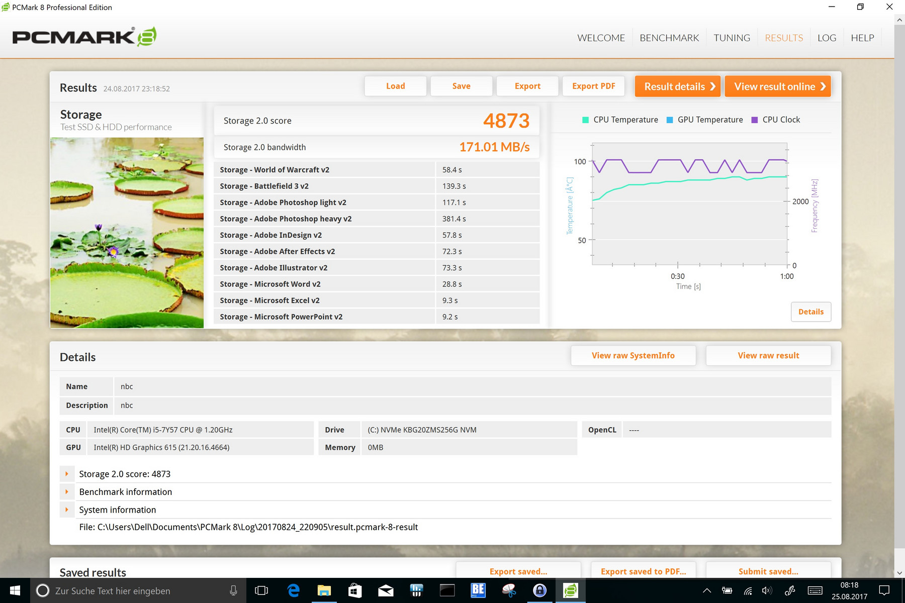
Task: Click the Description field value "nbc"
Action: point(127,406)
